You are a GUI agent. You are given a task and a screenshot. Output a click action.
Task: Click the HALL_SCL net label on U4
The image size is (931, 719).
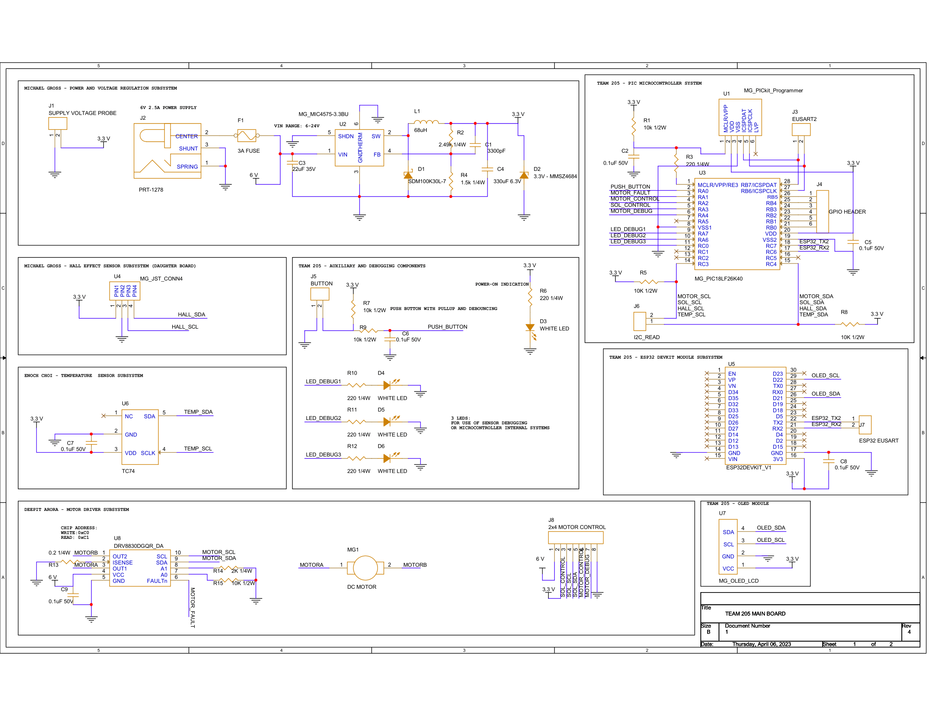coord(185,327)
